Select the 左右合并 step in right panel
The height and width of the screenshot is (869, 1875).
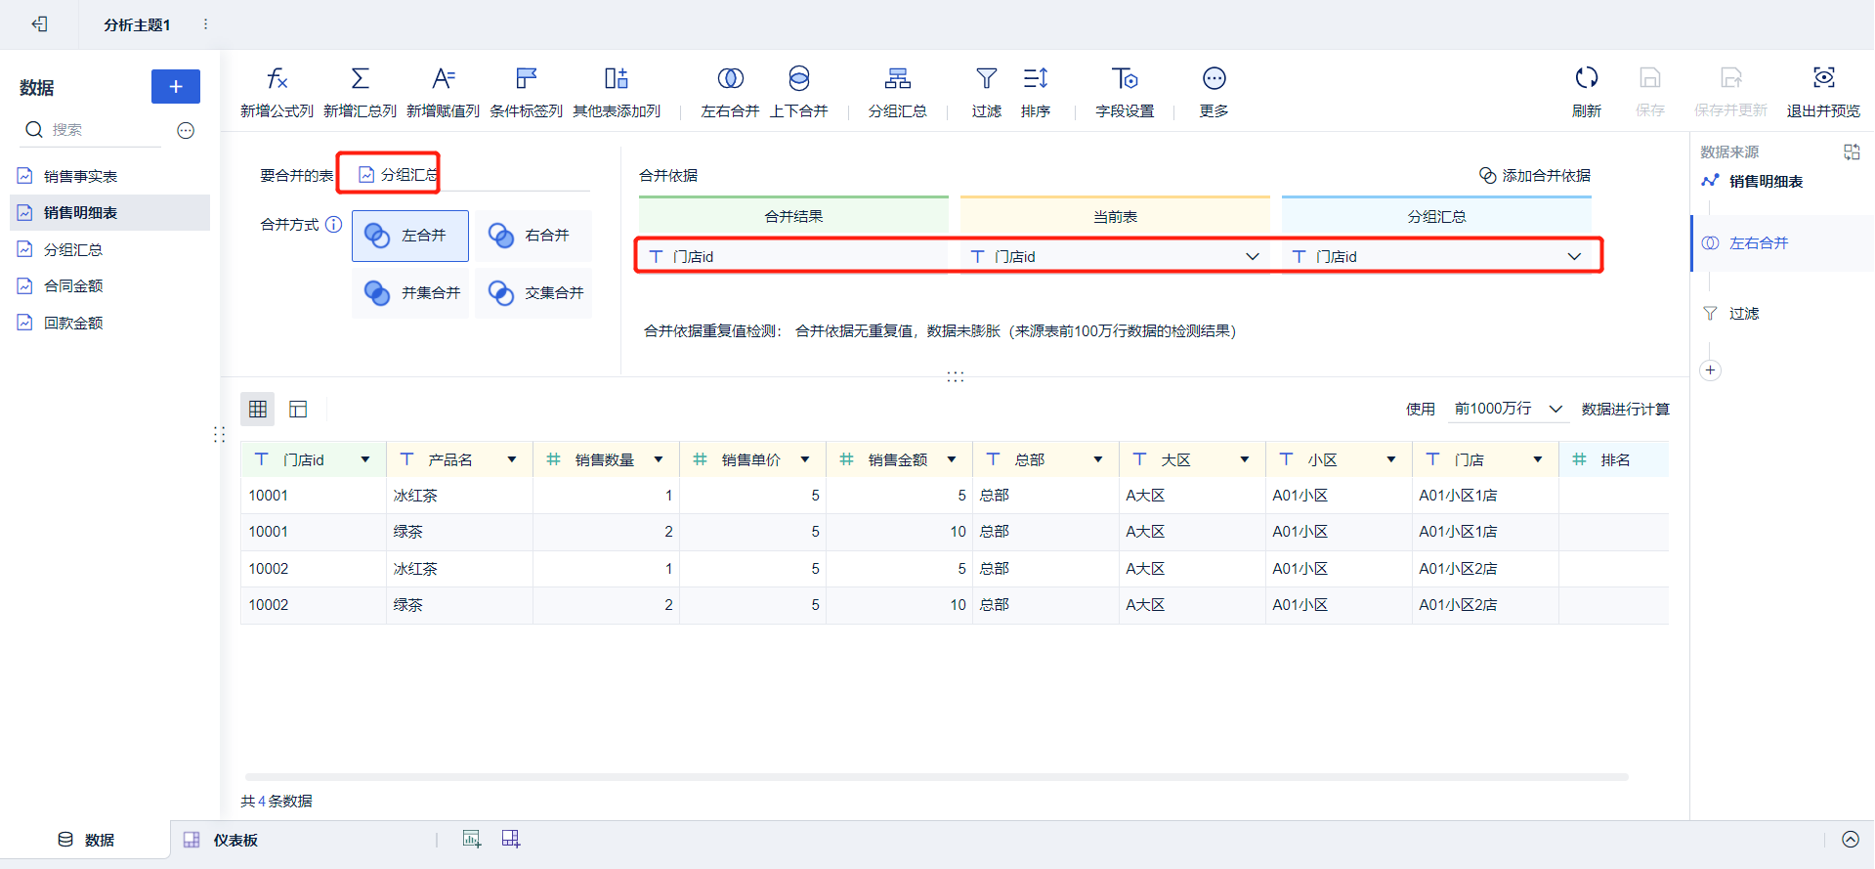coord(1782,242)
